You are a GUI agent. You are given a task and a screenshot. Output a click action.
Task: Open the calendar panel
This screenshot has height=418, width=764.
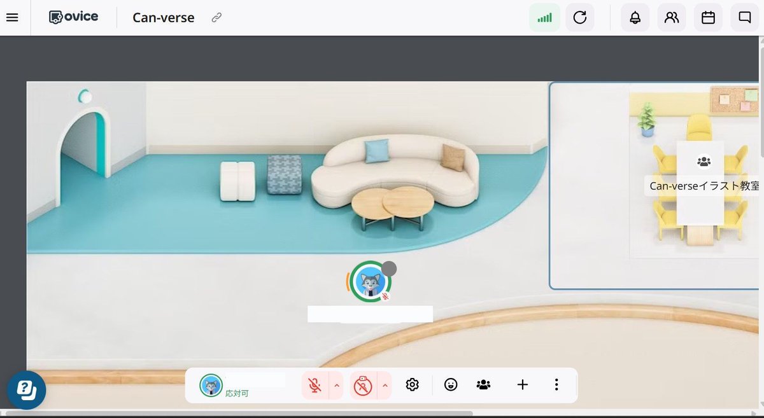708,18
